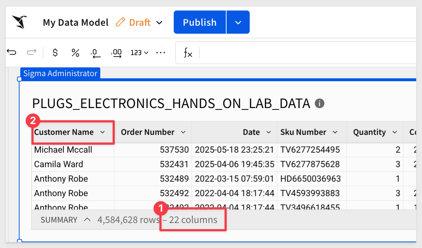
Task: Select order number 537530 cell
Action: (153, 150)
